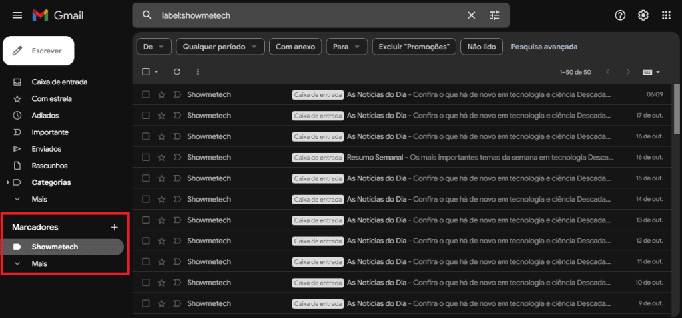Open the input tools keyboard icon

pyautogui.click(x=647, y=72)
